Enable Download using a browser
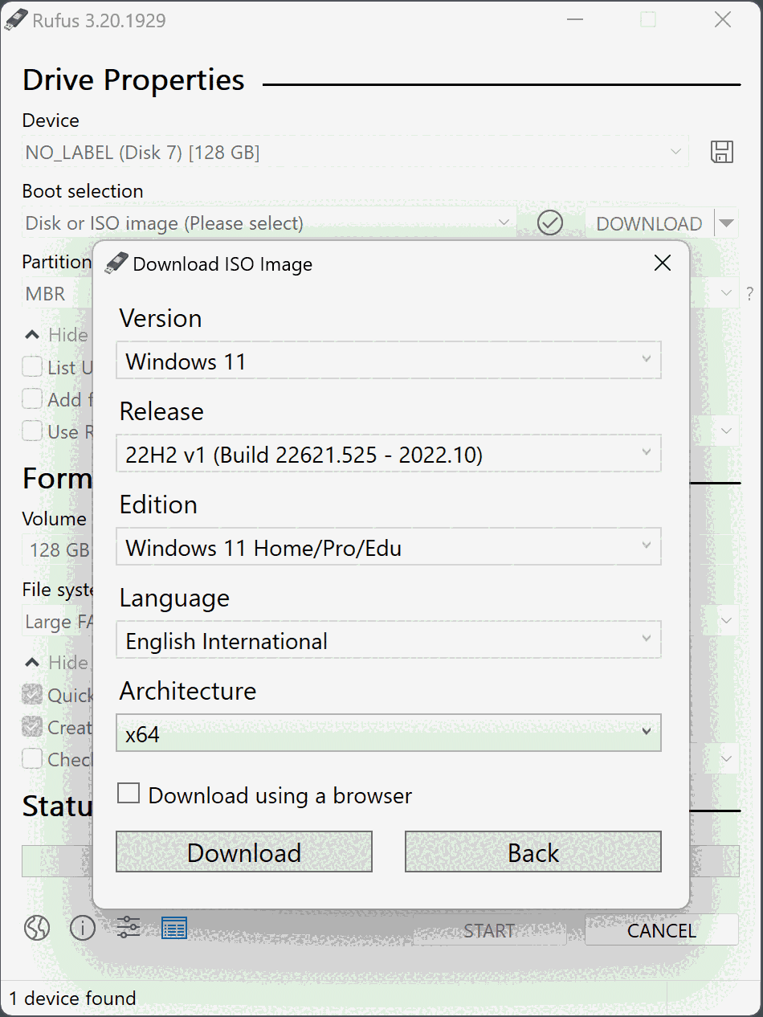 (x=129, y=793)
